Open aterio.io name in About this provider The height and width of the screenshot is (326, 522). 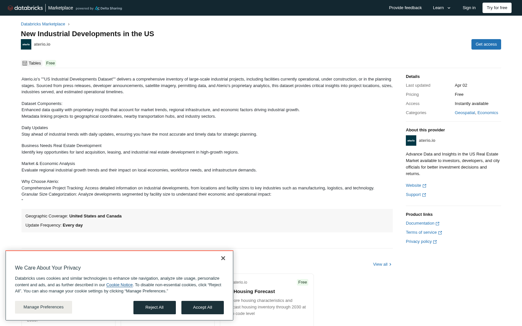pos(427,141)
